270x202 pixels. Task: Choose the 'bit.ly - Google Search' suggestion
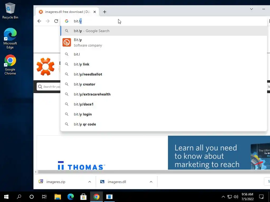pyautogui.click(x=164, y=31)
